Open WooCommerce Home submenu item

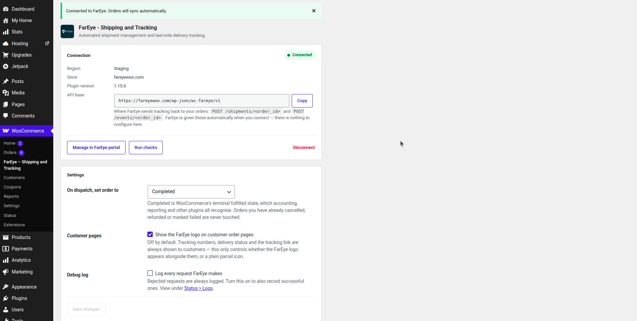pyautogui.click(x=9, y=143)
